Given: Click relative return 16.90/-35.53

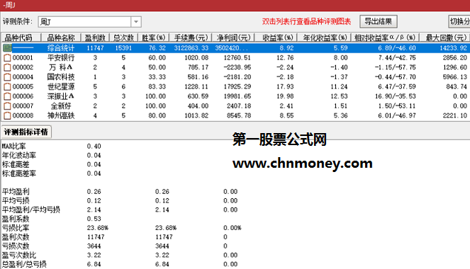Looking at the screenshot, I should (395, 96).
